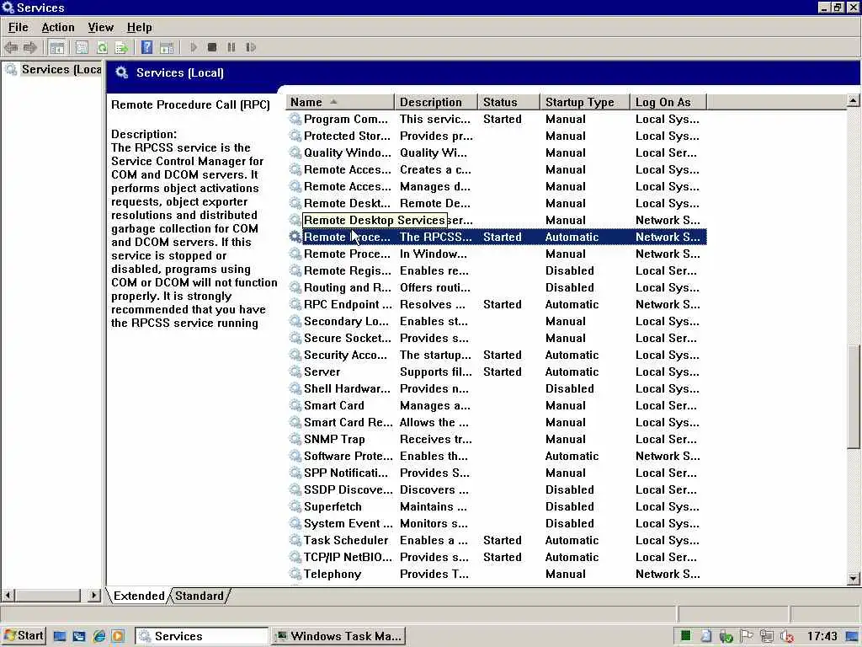Image resolution: width=862 pixels, height=647 pixels.
Task: Click the Forward arrow in the toolbar
Action: (x=30, y=48)
